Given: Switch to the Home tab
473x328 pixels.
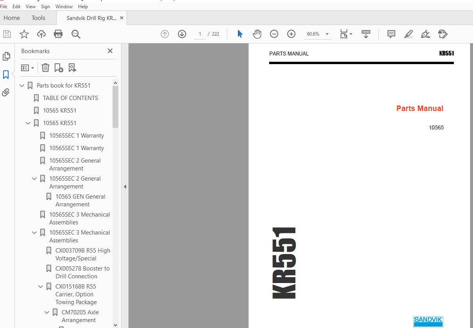Looking at the screenshot, I should [x=12, y=18].
